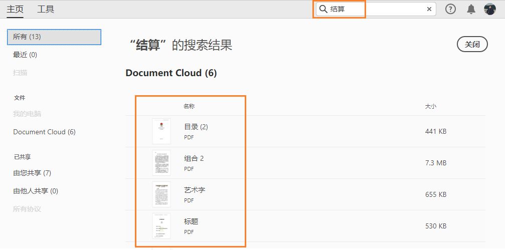Viewport: 505px width, 250px height.
Task: Sort by the 大小 column header
Action: (x=431, y=106)
